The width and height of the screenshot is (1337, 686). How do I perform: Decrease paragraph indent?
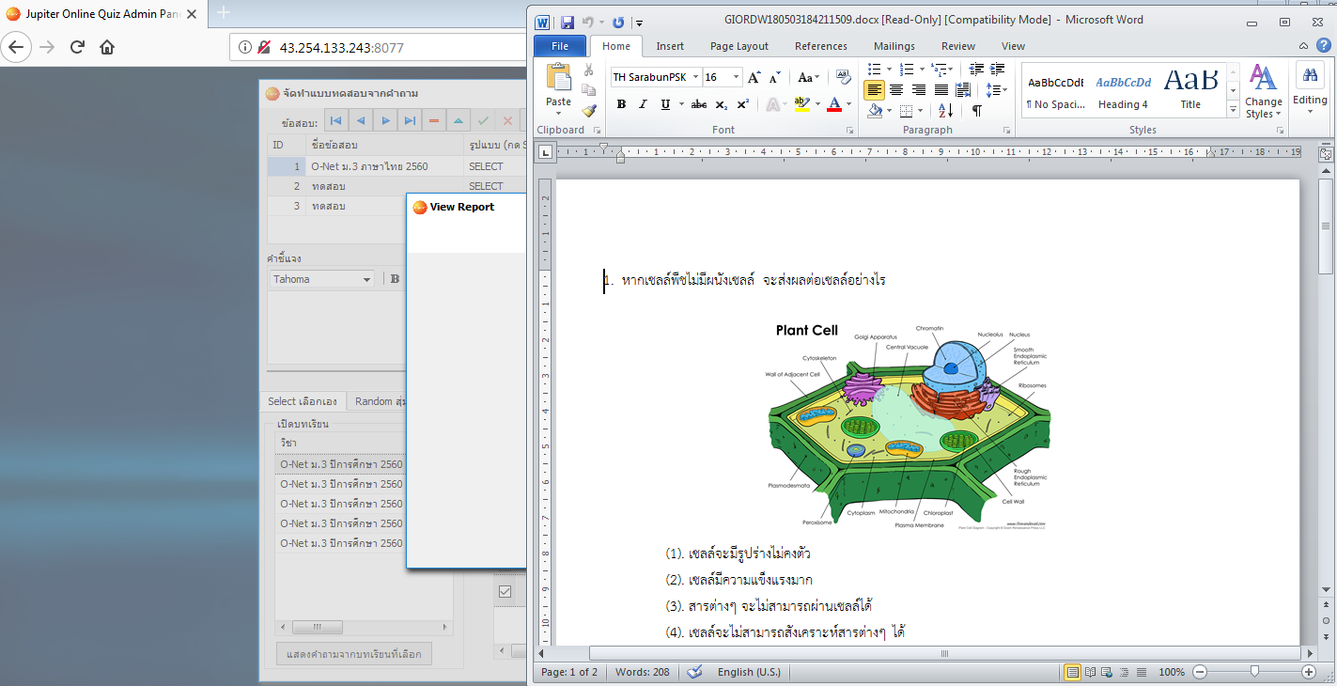pyautogui.click(x=975, y=69)
